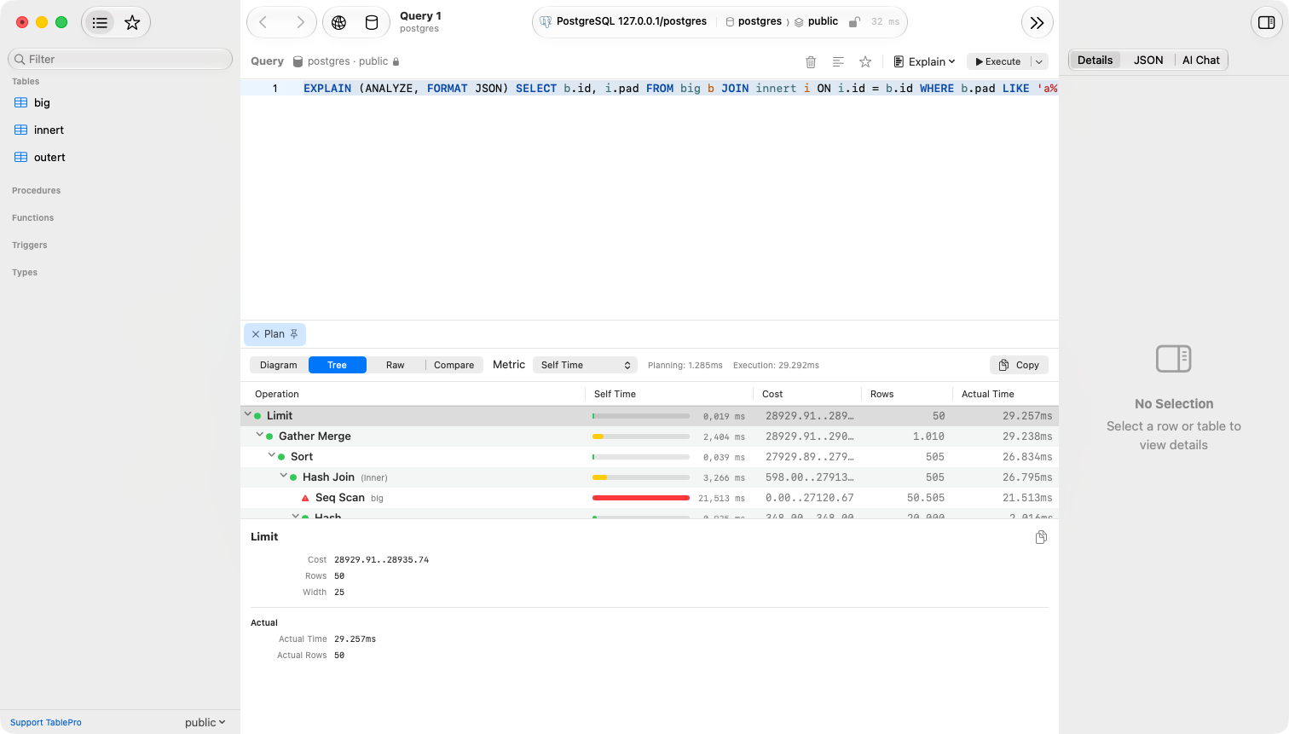Click the red warning triangle on Seq Scan
This screenshot has height=734, width=1289.
point(306,498)
